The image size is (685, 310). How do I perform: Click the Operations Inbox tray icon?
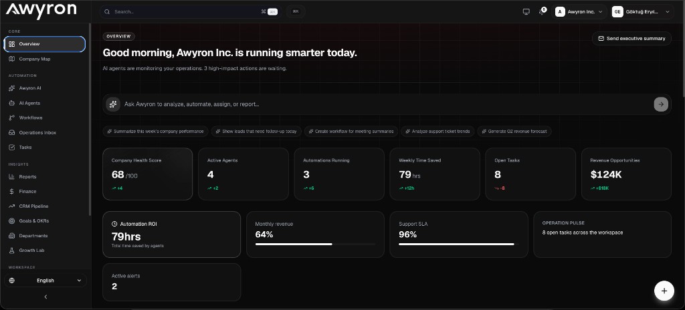coord(12,133)
